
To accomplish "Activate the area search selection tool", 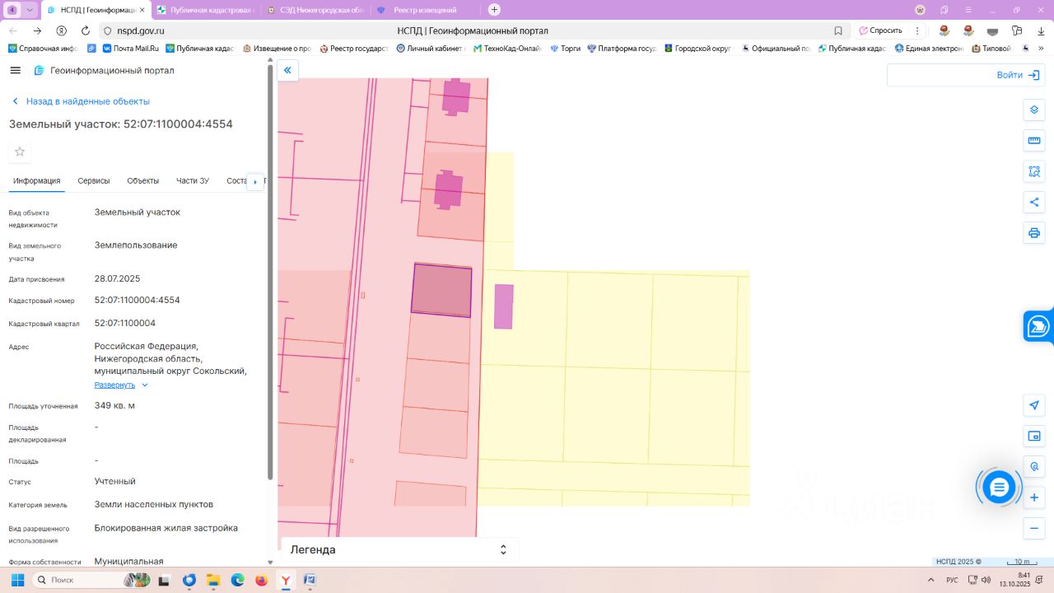I will point(1034,171).
